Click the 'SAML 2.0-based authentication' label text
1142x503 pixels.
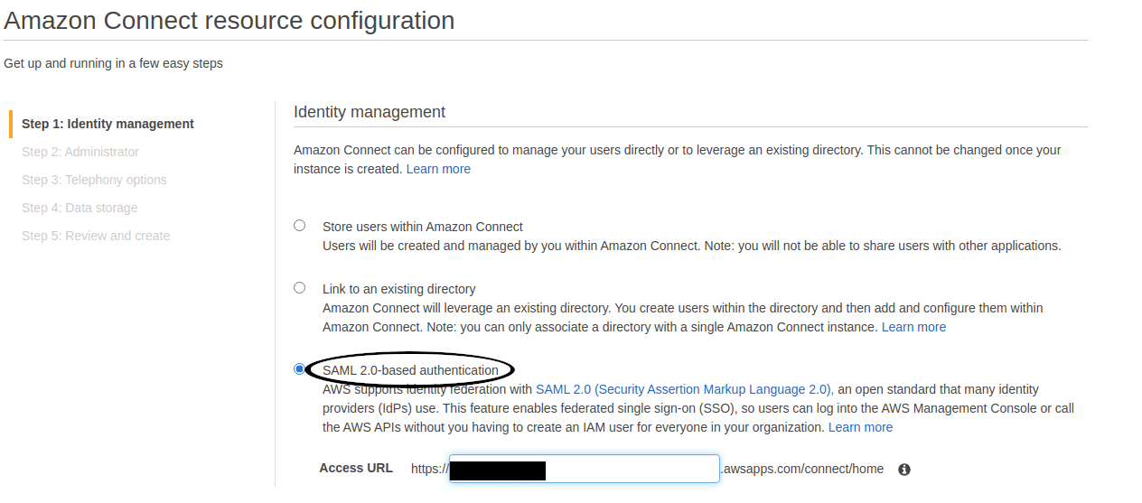point(410,370)
